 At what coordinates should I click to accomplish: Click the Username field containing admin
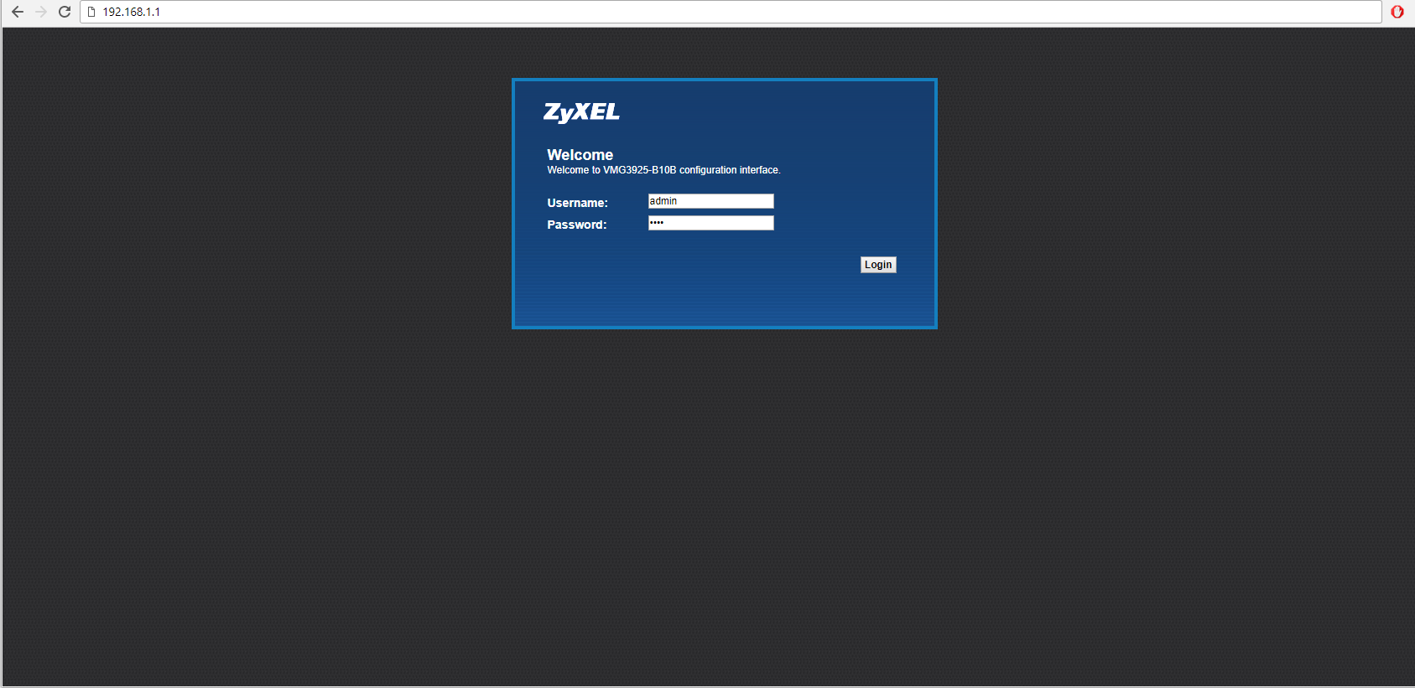pyautogui.click(x=710, y=201)
